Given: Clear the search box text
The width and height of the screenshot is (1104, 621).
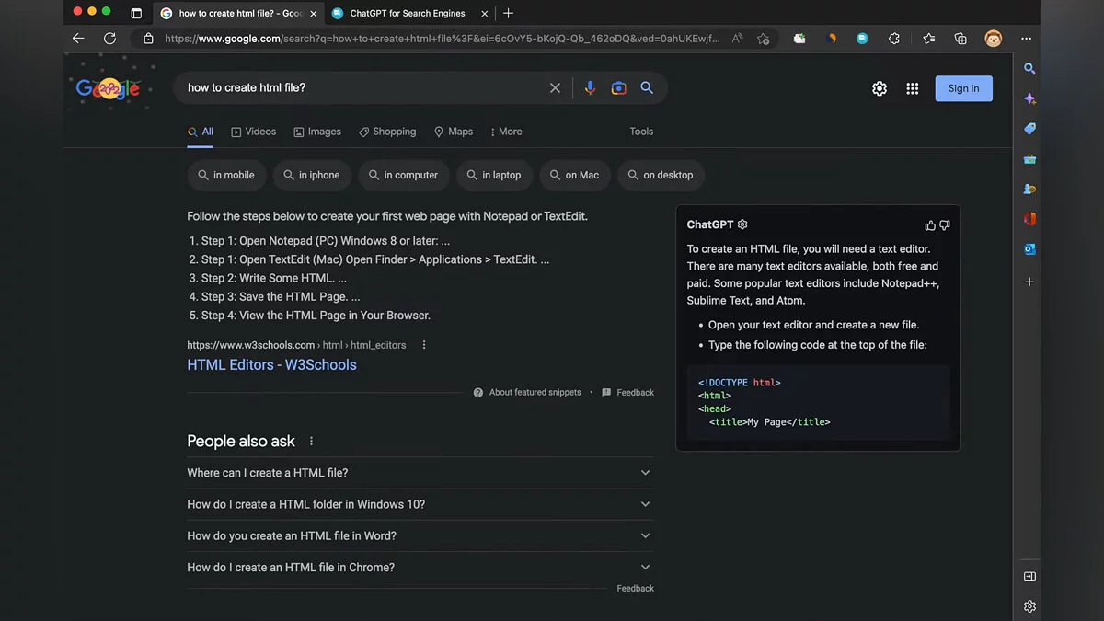Looking at the screenshot, I should click(x=555, y=87).
